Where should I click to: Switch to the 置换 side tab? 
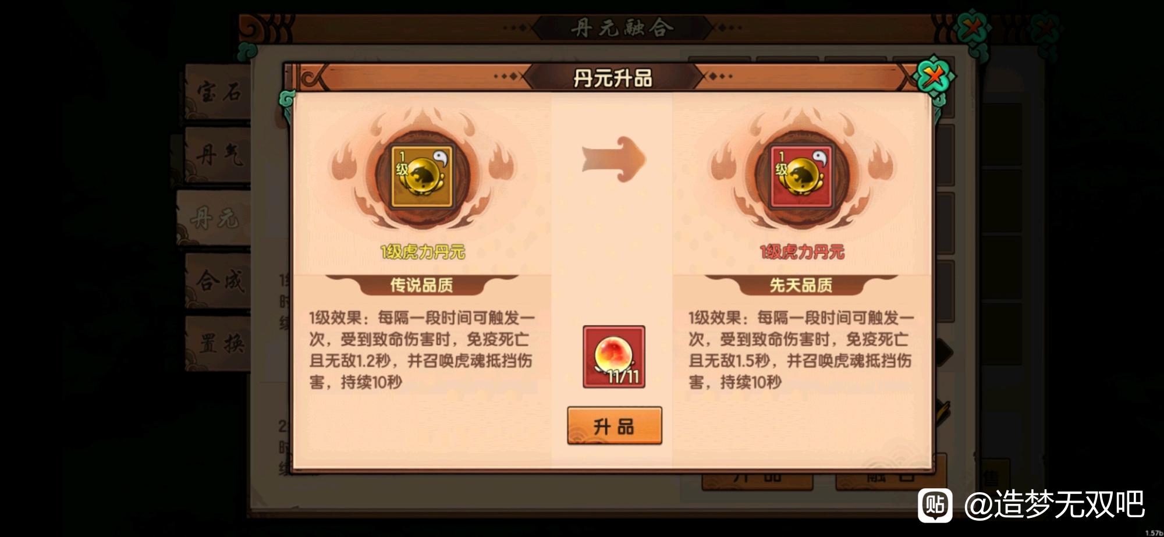click(x=218, y=343)
